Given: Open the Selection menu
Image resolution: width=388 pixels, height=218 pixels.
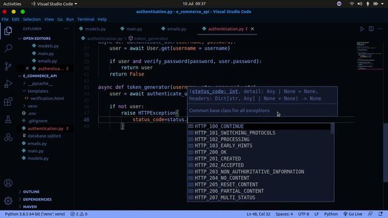Looking at the screenshot, I should coord(32,19).
